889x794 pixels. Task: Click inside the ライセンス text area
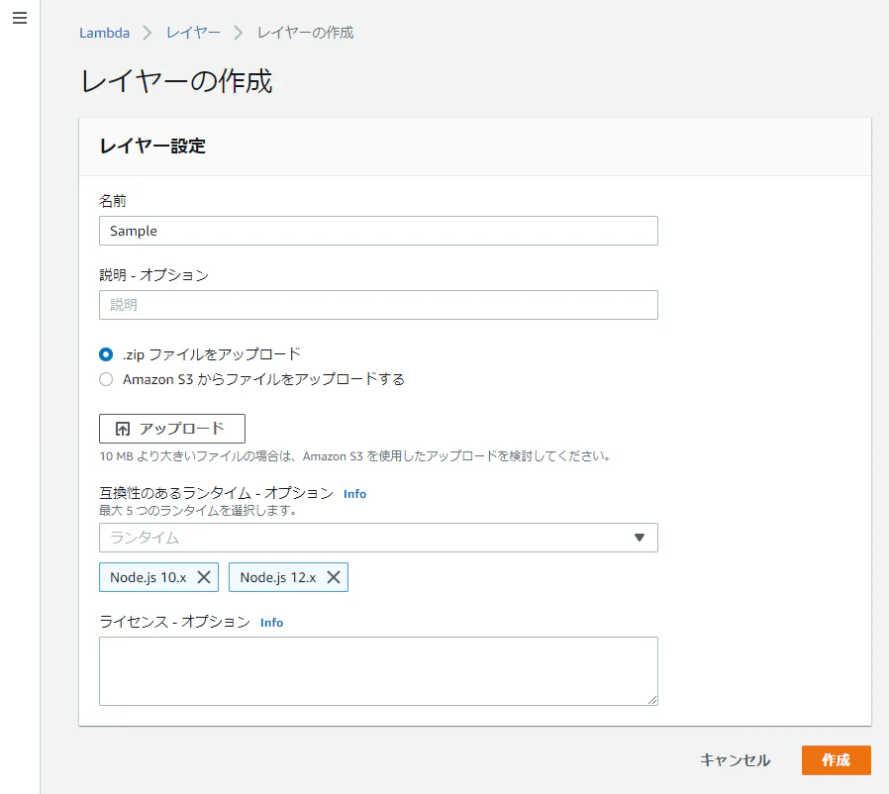pyautogui.click(x=379, y=671)
